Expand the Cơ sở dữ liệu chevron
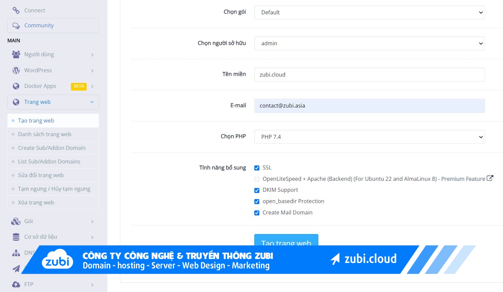This screenshot has width=503, height=292. pos(92,237)
